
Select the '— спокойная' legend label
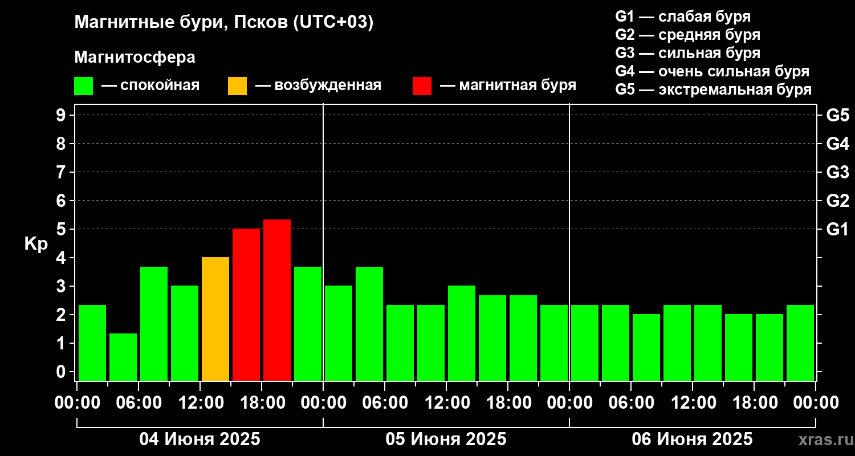(150, 86)
